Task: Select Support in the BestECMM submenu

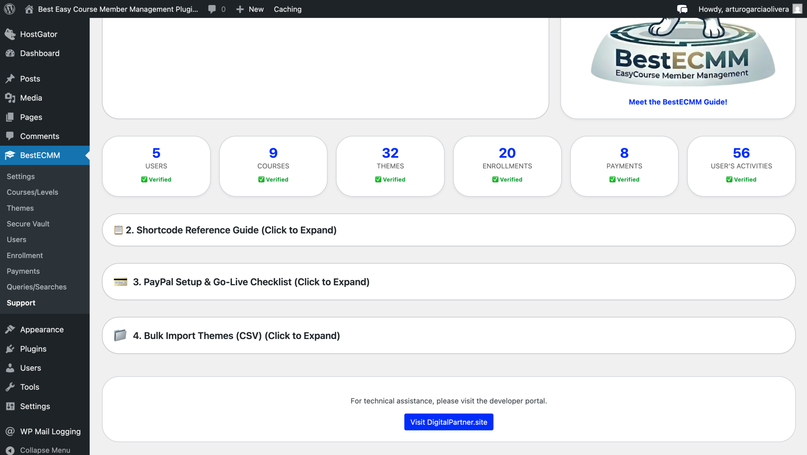Action: pyautogui.click(x=21, y=302)
